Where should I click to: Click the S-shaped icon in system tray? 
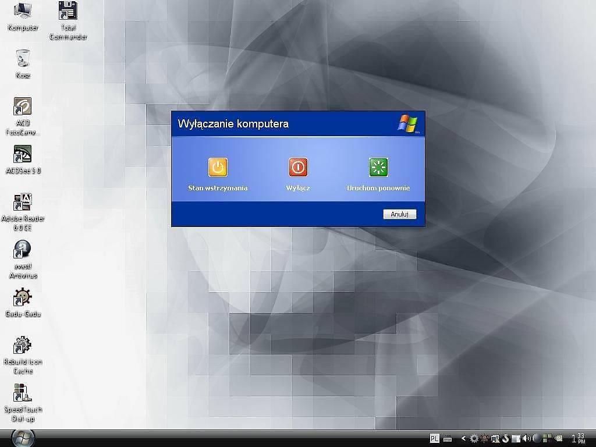pos(505,438)
